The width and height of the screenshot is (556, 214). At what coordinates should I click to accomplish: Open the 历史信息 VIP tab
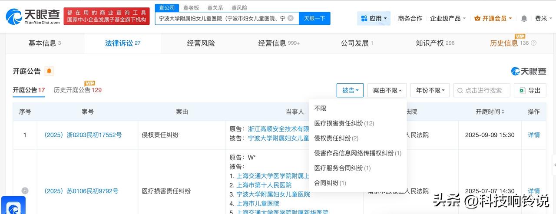[513, 43]
